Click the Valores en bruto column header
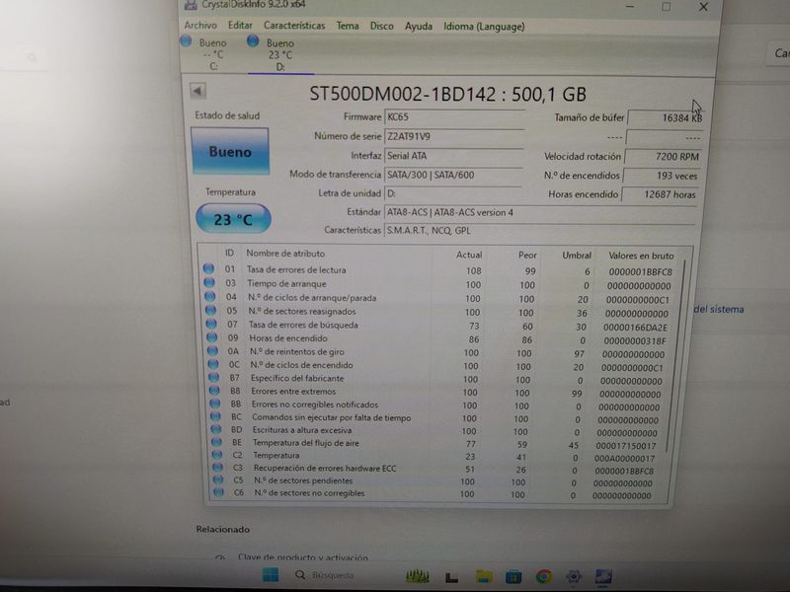The image size is (790, 592). coord(641,256)
